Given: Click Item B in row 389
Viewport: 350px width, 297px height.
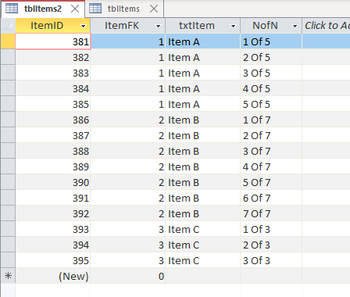Looking at the screenshot, I should [x=203, y=166].
